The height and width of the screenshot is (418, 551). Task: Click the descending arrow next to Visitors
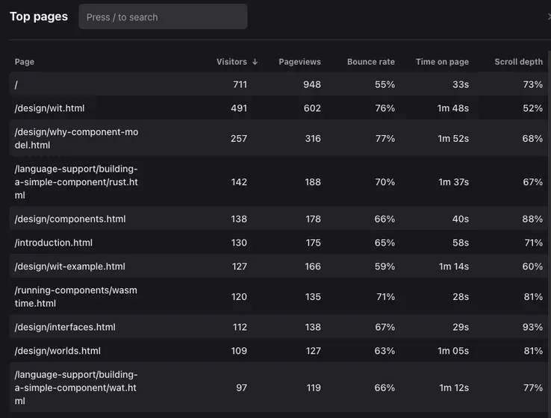(255, 62)
